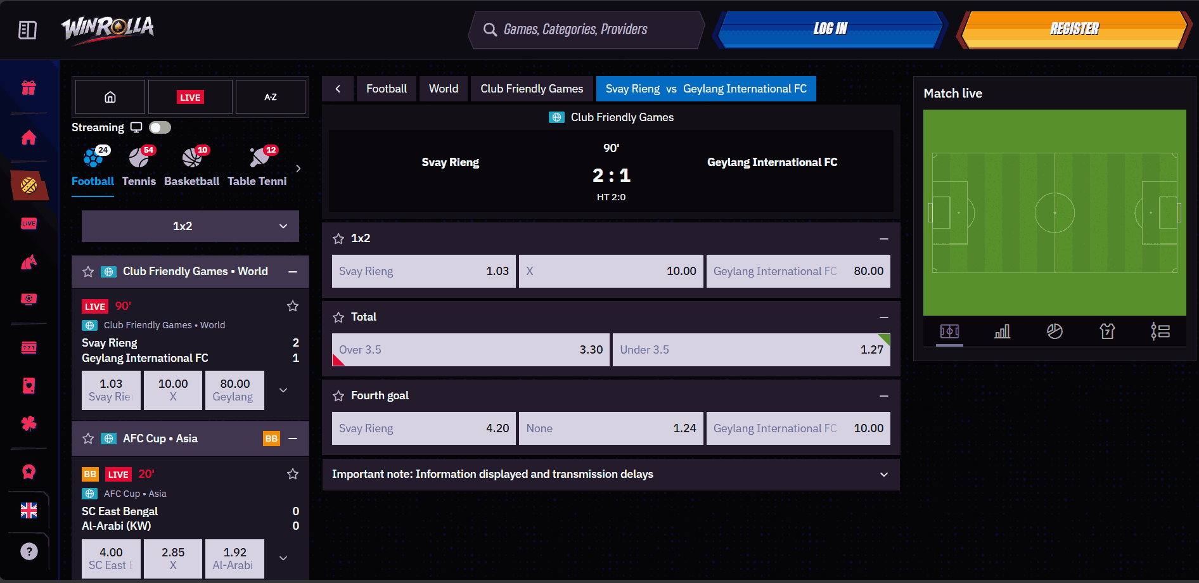Click the WinRolla logo
Image resolution: width=1199 pixels, height=583 pixels.
click(108, 29)
